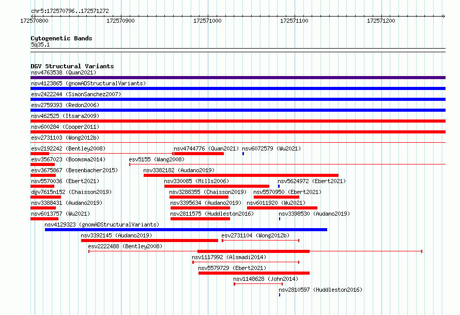460x315 pixels.
Task: Click the nsv4763538 (Quan2021) variant label
Action: (x=64, y=72)
